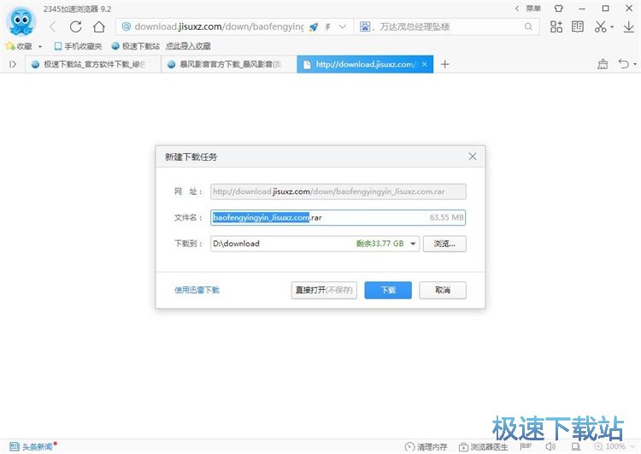Screen dimensions: 641x454
Task: Expand the 收藏 dropdown arrow
Action: (x=40, y=47)
